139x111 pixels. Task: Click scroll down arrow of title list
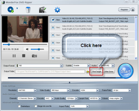coord(136,58)
